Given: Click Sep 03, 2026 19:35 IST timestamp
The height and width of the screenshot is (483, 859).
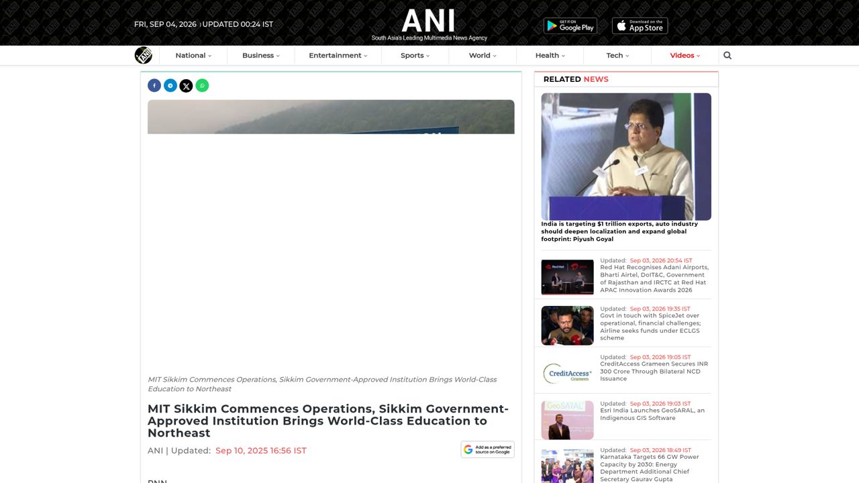Looking at the screenshot, I should pos(660,309).
